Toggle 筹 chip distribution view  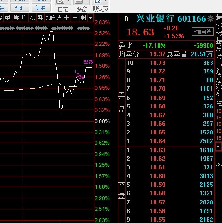pos(16,18)
